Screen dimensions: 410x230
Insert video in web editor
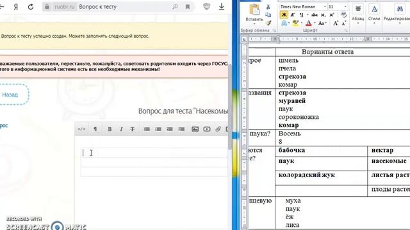point(207,129)
